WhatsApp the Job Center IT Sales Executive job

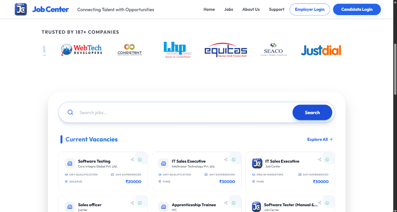(327, 160)
